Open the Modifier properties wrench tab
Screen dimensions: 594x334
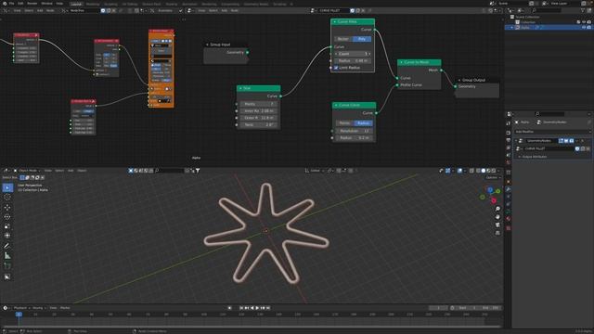click(x=509, y=189)
